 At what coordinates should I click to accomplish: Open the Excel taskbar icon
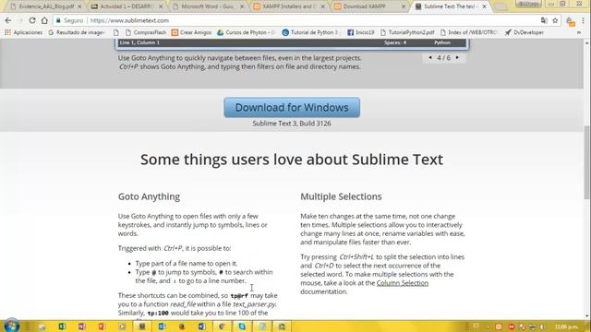(62, 326)
